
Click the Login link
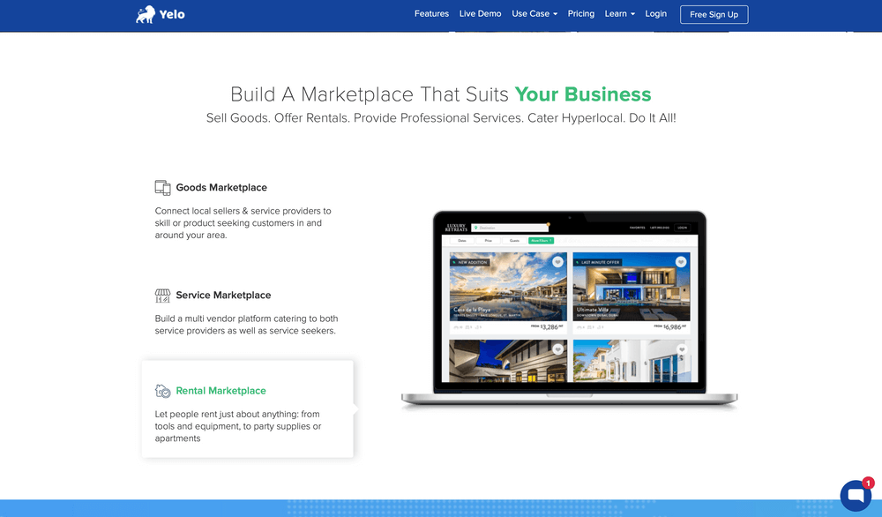coord(656,13)
